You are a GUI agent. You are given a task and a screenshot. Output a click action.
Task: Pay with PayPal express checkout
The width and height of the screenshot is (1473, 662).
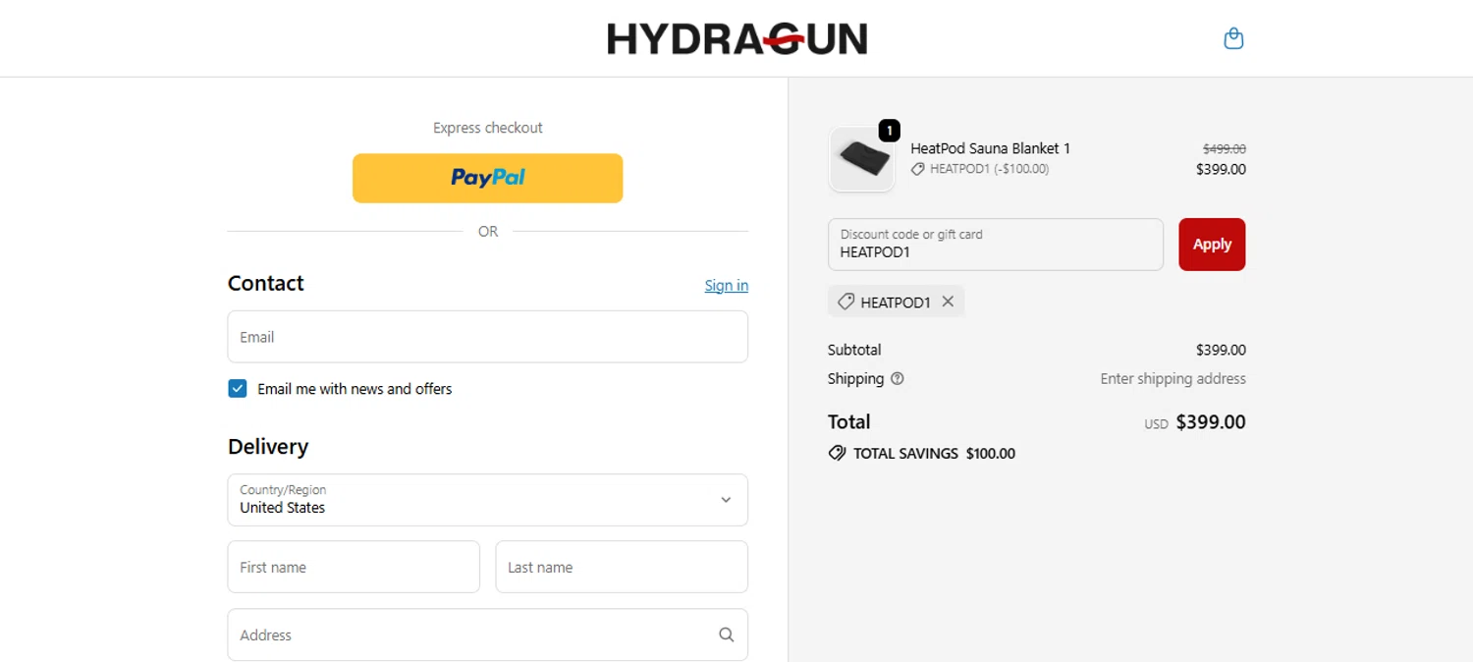(488, 178)
